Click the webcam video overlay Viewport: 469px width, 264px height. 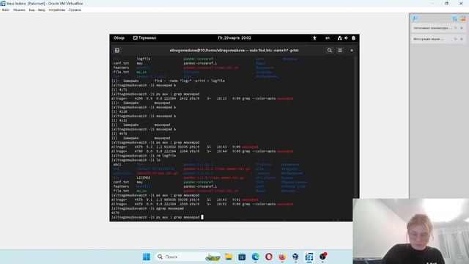[410, 231]
